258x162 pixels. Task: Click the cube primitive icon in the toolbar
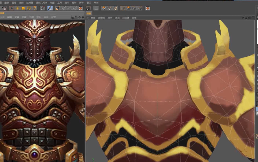[128, 8]
